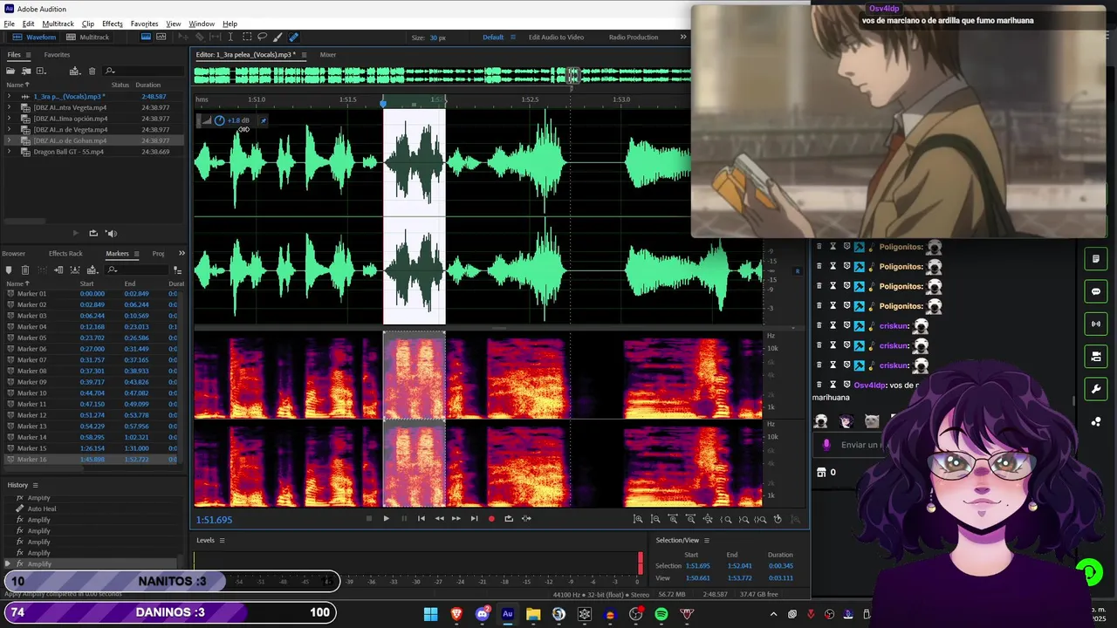The width and height of the screenshot is (1117, 628).
Task: Open the Markers panel menu
Action: pyautogui.click(x=135, y=254)
